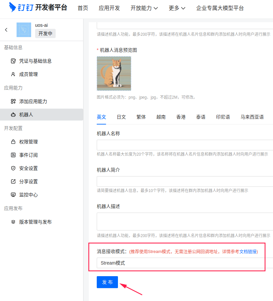This screenshot has width=273, height=301.
Task: Click the 基础信息 section header
Action: tap(13, 47)
